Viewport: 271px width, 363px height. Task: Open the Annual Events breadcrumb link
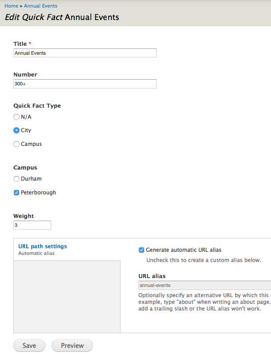pos(40,6)
